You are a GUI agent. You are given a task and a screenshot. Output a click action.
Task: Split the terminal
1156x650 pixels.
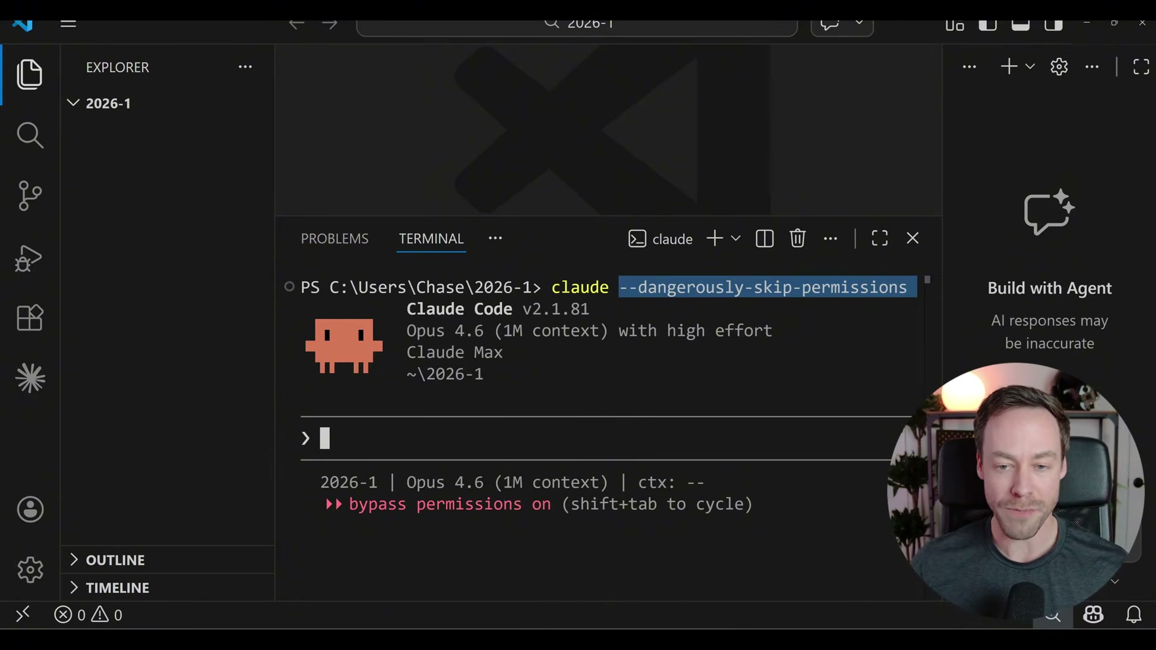pyautogui.click(x=765, y=238)
